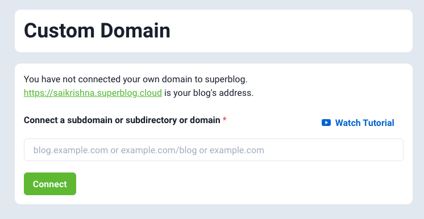Launch the tutorial via the blue play icon
This screenshot has width=424, height=219.
(x=326, y=123)
